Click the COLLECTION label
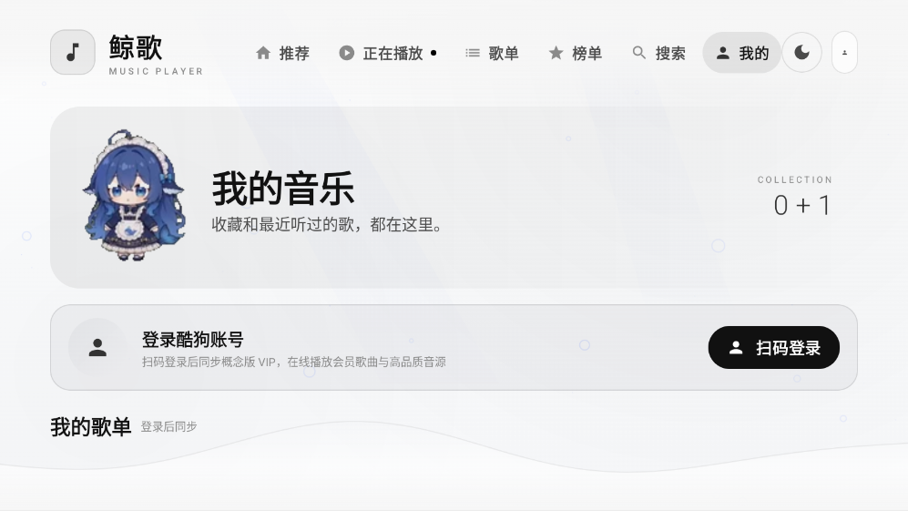908x511 pixels. coord(794,179)
